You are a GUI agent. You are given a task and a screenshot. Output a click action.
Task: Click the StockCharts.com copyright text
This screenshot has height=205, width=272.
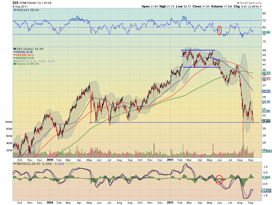(249, 3)
